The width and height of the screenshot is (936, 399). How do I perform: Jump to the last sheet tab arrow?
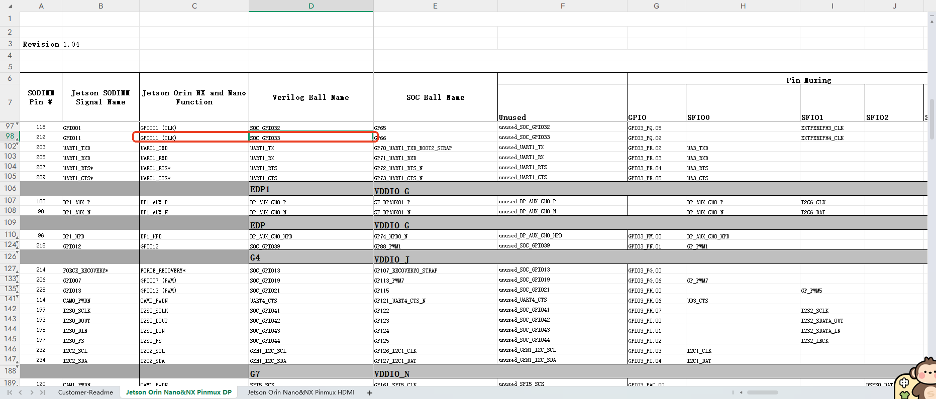42,392
